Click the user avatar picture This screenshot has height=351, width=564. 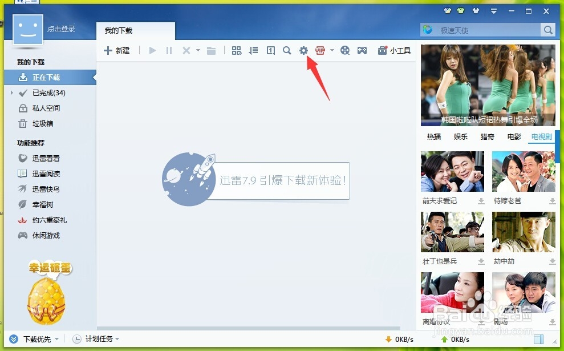click(x=28, y=30)
